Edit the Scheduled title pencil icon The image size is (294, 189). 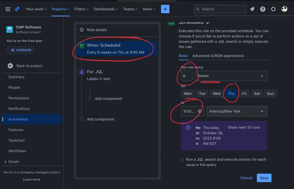point(208,23)
